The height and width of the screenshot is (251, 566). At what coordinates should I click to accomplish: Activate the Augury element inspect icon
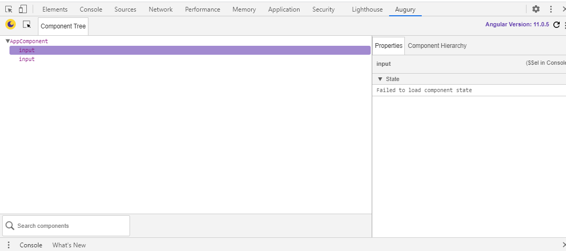(27, 25)
